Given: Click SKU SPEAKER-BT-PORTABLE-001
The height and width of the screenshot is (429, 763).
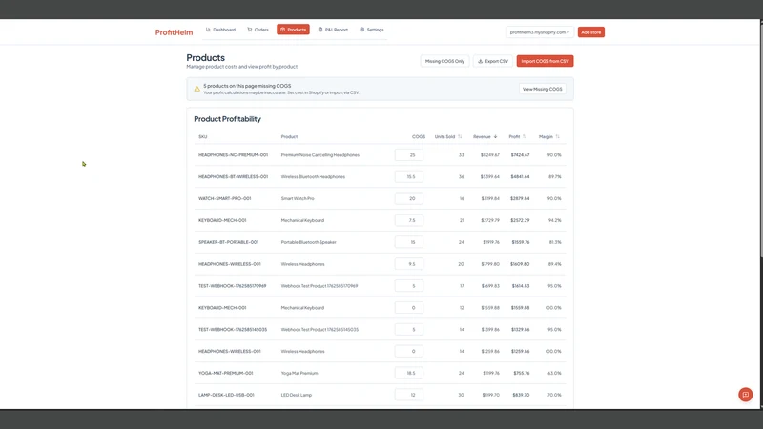Looking at the screenshot, I should (x=228, y=242).
